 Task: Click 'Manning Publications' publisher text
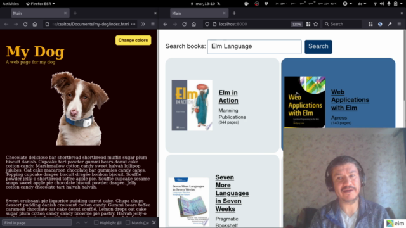tap(232, 114)
